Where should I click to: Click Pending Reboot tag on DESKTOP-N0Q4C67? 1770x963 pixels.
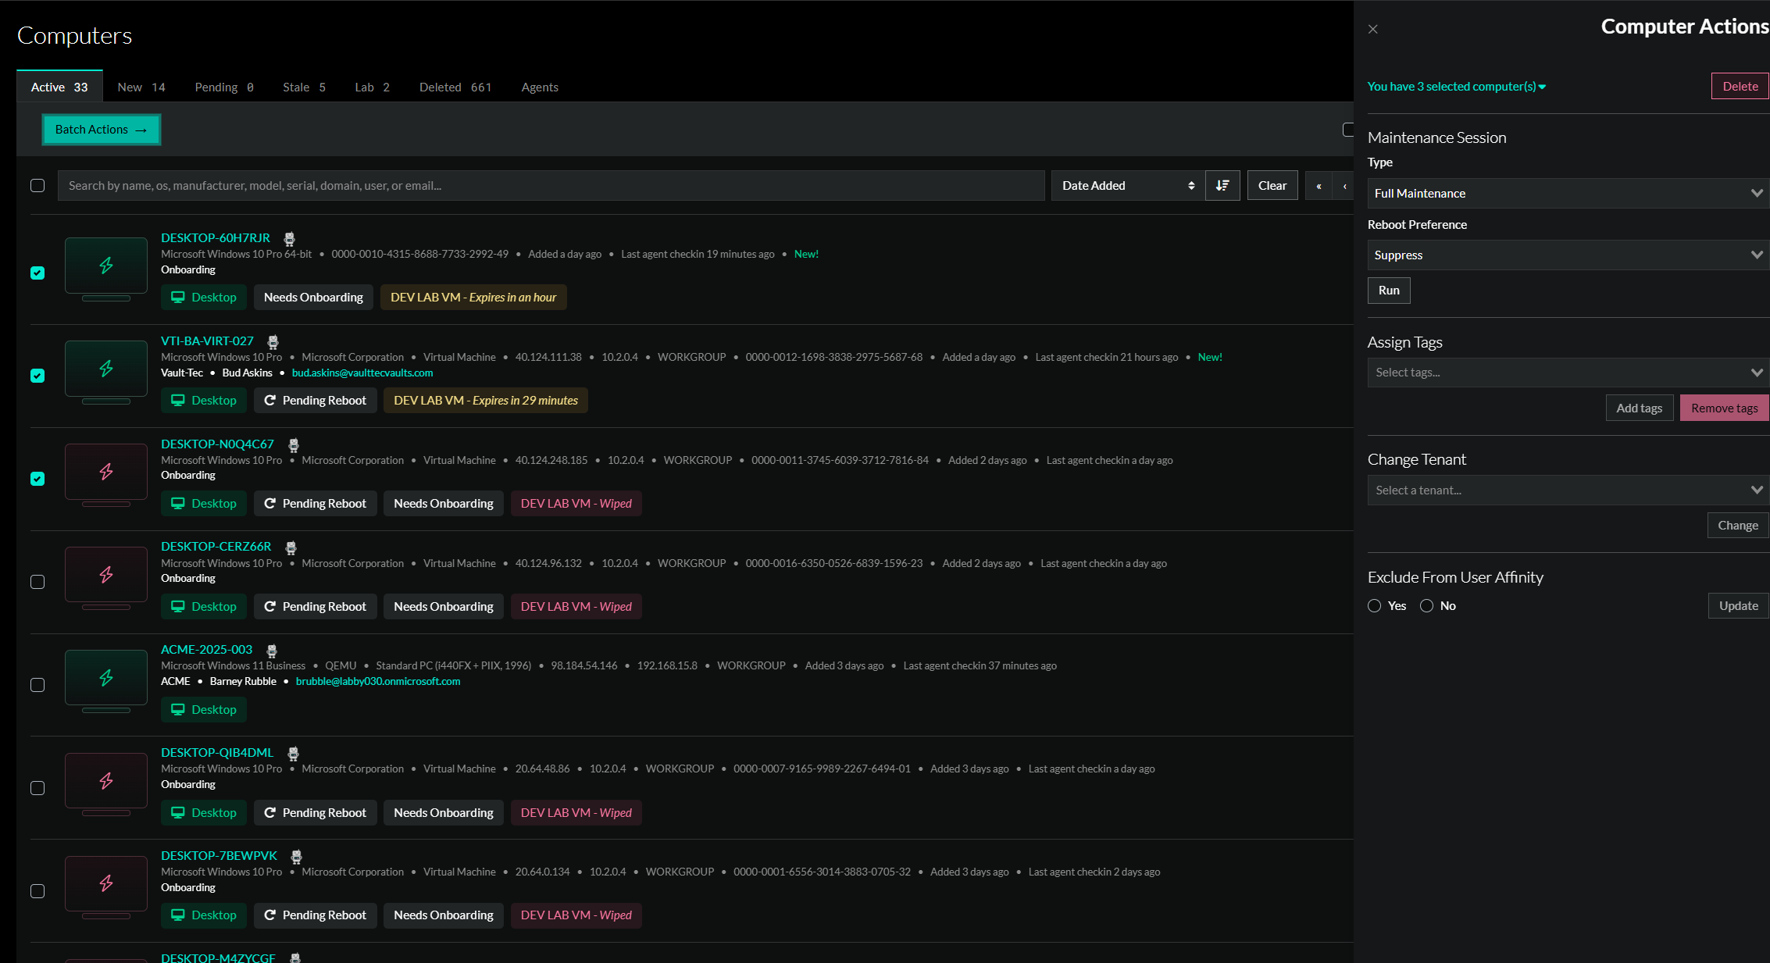coord(316,504)
